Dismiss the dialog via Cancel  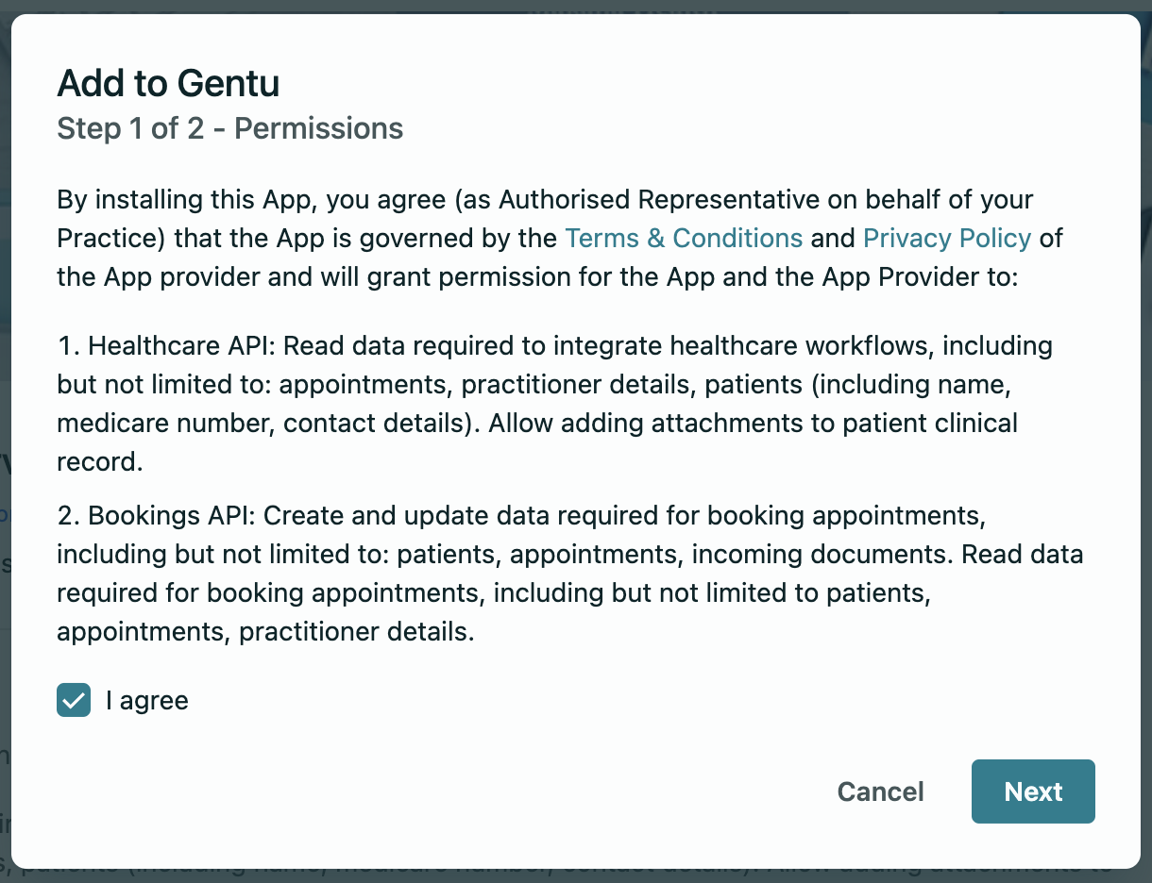pyautogui.click(x=880, y=791)
